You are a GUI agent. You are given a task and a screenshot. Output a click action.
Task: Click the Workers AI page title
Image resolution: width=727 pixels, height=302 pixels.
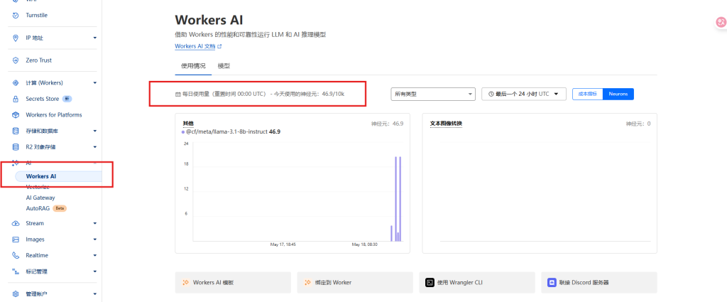click(209, 20)
